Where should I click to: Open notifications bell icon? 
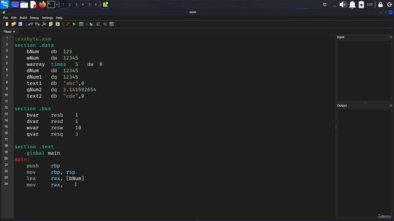(x=352, y=4)
